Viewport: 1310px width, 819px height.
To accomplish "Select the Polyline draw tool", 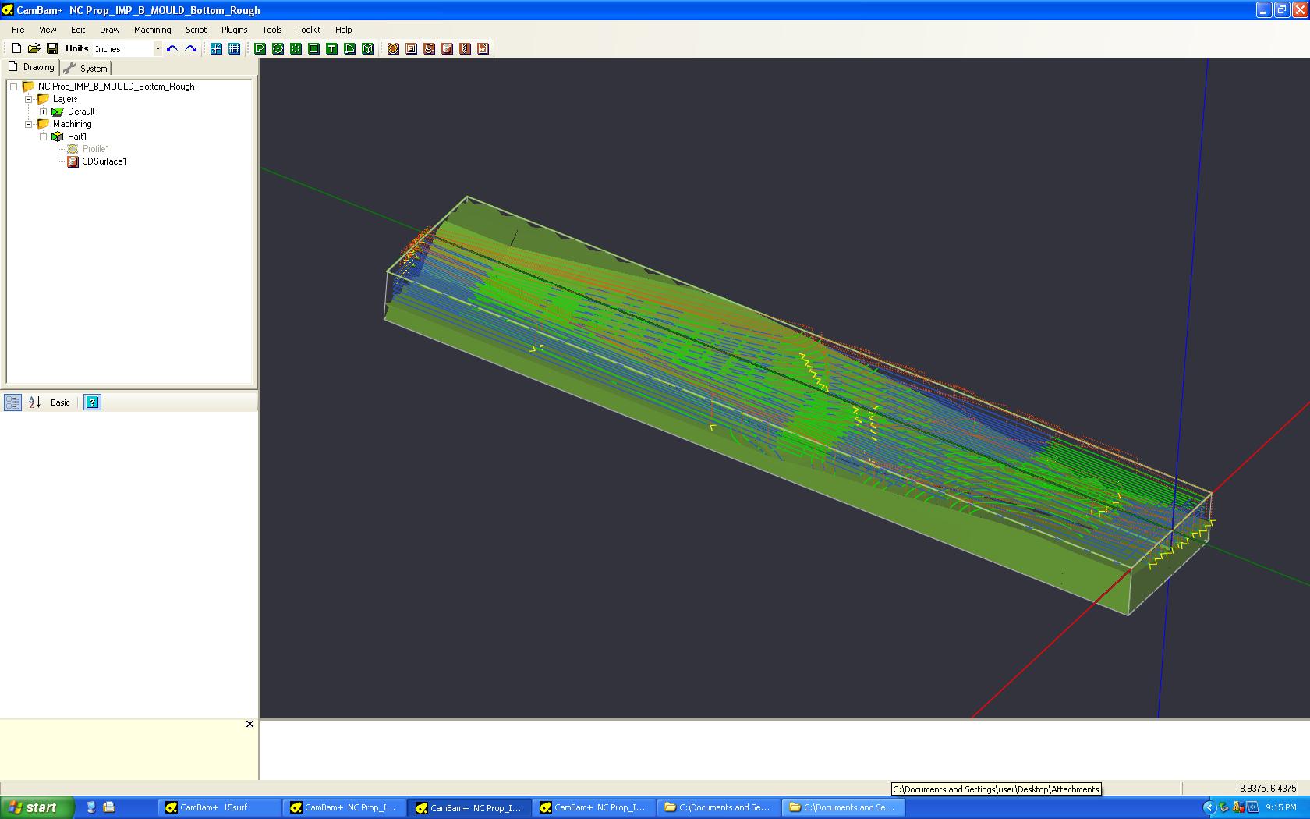I will tap(260, 48).
